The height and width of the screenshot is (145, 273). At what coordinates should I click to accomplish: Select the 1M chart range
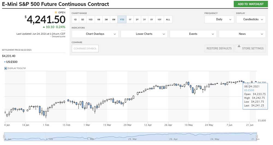99,19
